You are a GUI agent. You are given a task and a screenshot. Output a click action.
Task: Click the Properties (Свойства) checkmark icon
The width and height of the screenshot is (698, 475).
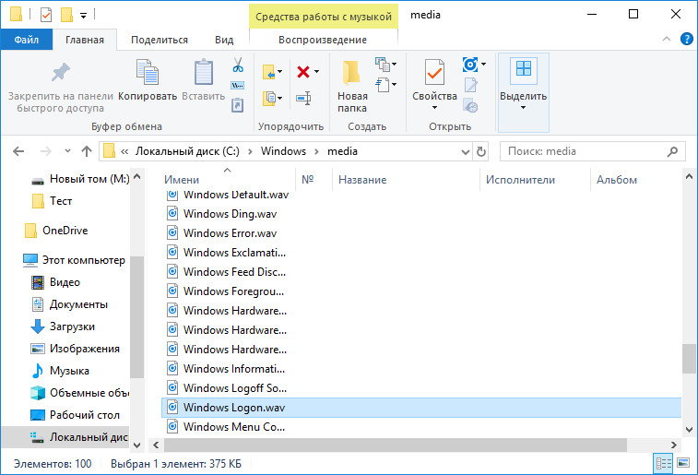pos(434,72)
